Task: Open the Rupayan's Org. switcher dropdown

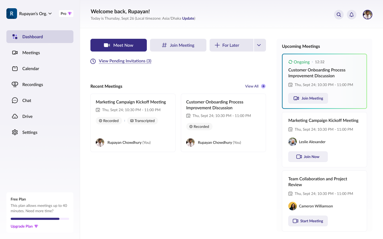Action: pyautogui.click(x=36, y=14)
